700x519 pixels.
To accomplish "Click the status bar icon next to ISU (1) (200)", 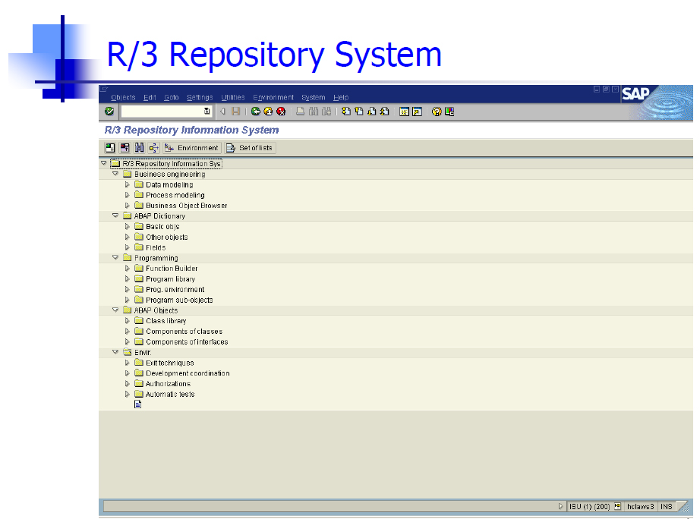I will click(x=617, y=506).
